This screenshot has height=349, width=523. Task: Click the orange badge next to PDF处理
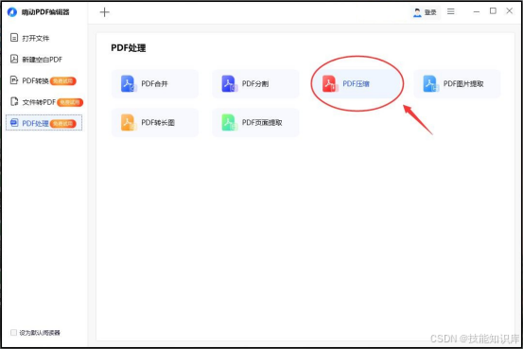(x=63, y=124)
